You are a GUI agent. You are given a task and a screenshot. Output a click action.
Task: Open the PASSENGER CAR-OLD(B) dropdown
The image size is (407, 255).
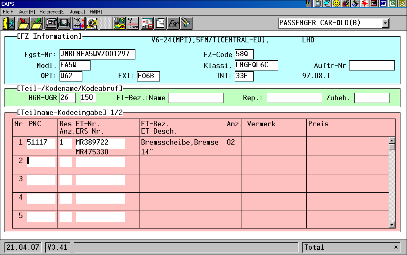pos(385,23)
